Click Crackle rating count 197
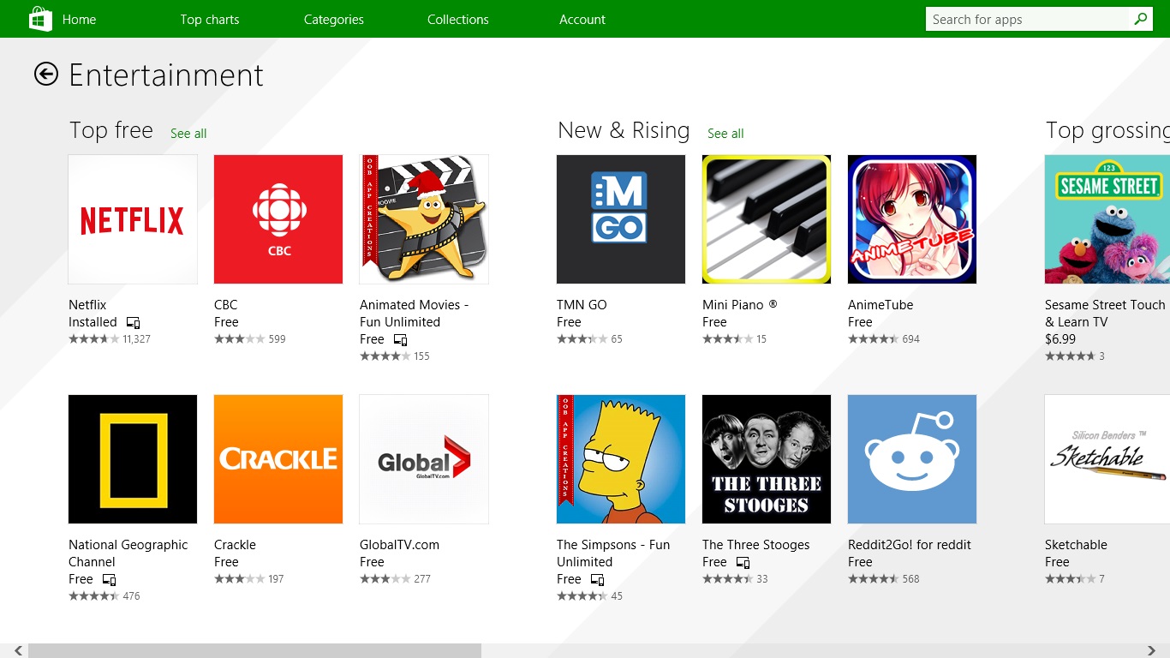This screenshot has height=658, width=1170. [x=276, y=579]
